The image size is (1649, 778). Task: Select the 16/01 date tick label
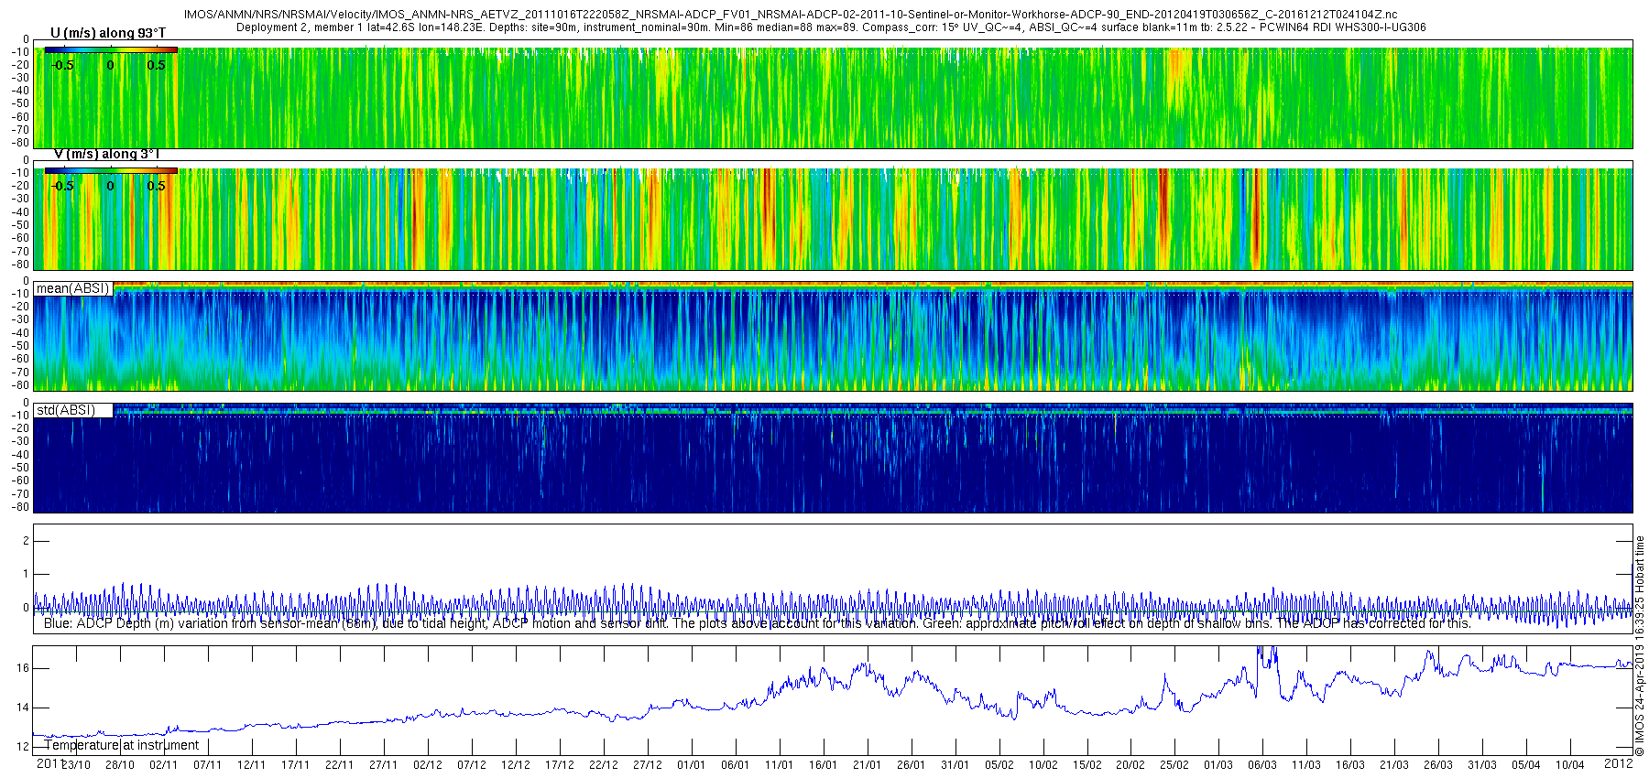pyautogui.click(x=824, y=765)
